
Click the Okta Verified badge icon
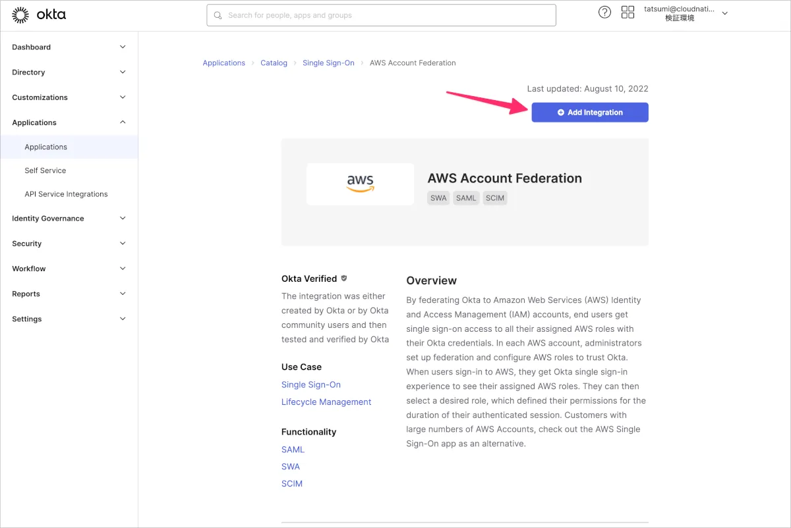point(344,278)
